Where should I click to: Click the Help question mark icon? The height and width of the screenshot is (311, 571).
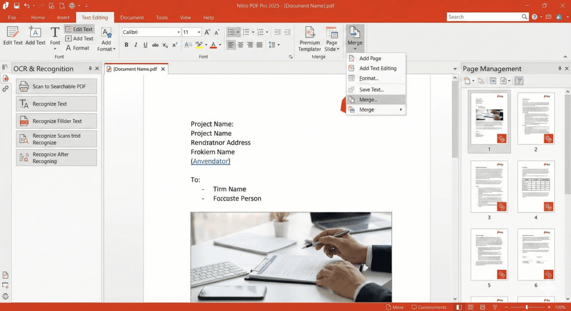534,17
